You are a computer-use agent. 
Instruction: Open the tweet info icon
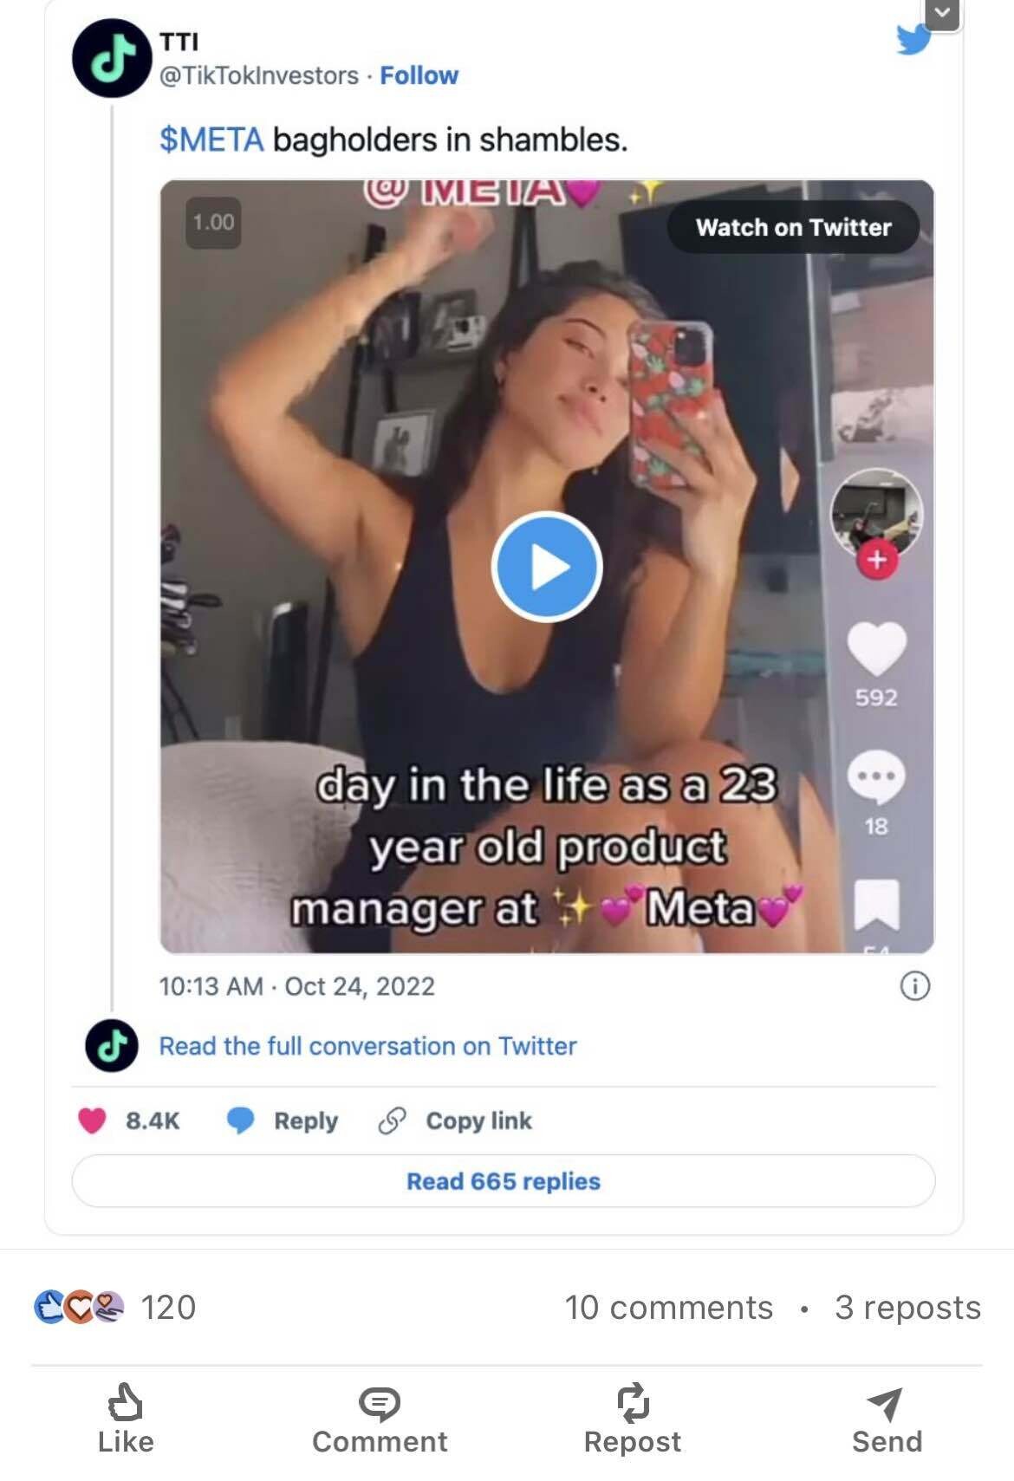click(915, 986)
